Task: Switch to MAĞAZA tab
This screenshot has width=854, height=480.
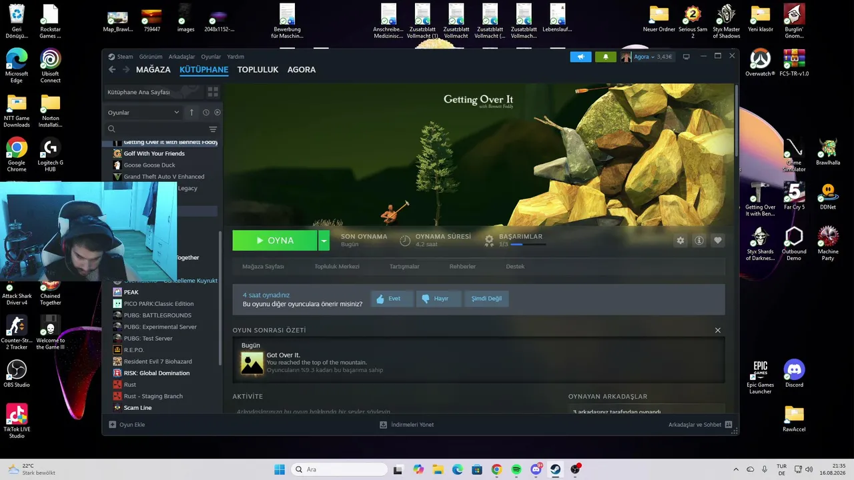Action: click(153, 69)
